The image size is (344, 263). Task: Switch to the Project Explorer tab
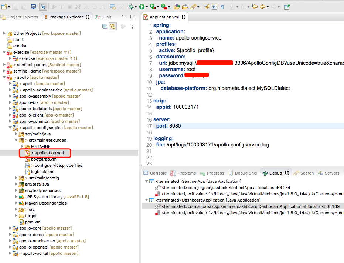[20, 17]
